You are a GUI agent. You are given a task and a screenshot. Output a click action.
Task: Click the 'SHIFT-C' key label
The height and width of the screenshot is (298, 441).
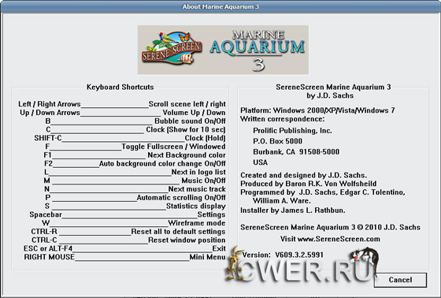click(x=48, y=138)
